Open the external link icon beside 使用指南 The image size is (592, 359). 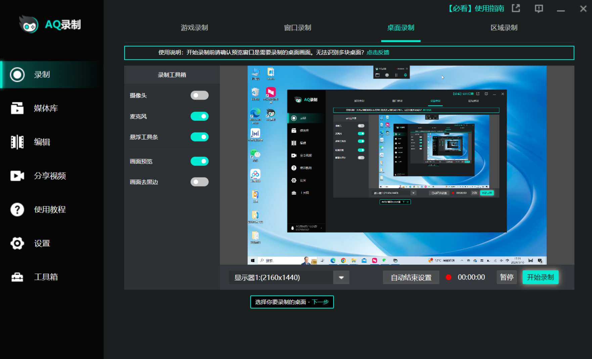516,8
